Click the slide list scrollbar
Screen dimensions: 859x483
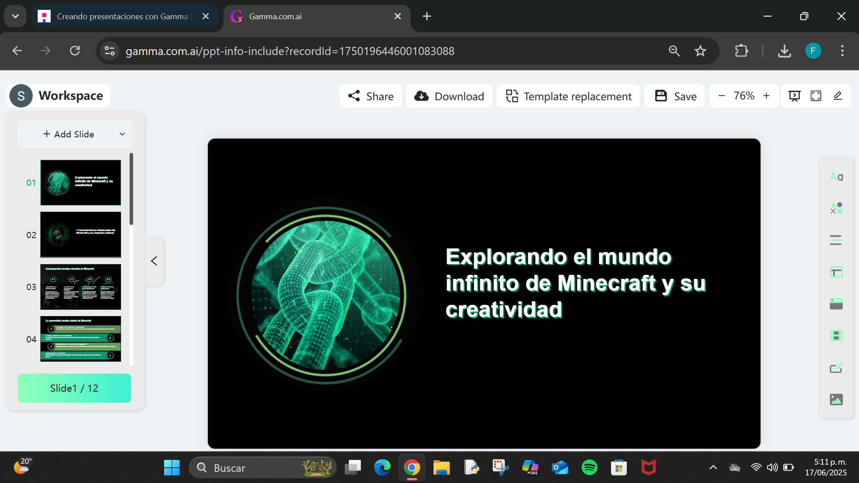coord(131,189)
